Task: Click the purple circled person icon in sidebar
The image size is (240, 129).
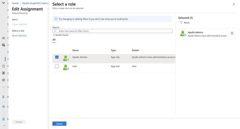Action: pos(3,106)
